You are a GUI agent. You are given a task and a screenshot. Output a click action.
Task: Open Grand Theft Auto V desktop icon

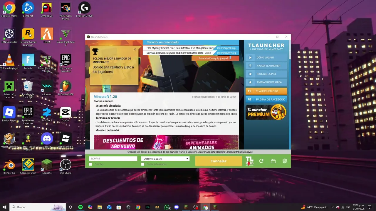click(66, 37)
